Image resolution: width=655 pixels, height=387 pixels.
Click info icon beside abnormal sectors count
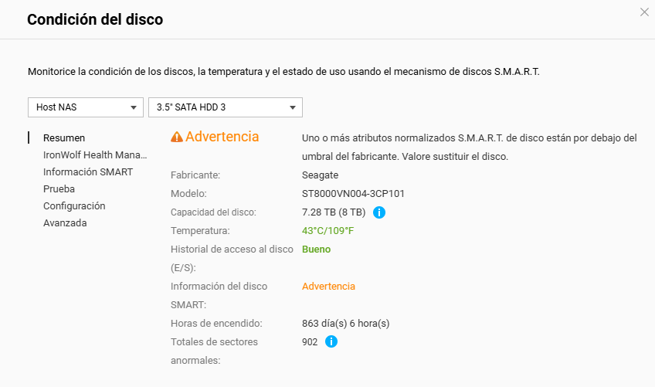331,341
